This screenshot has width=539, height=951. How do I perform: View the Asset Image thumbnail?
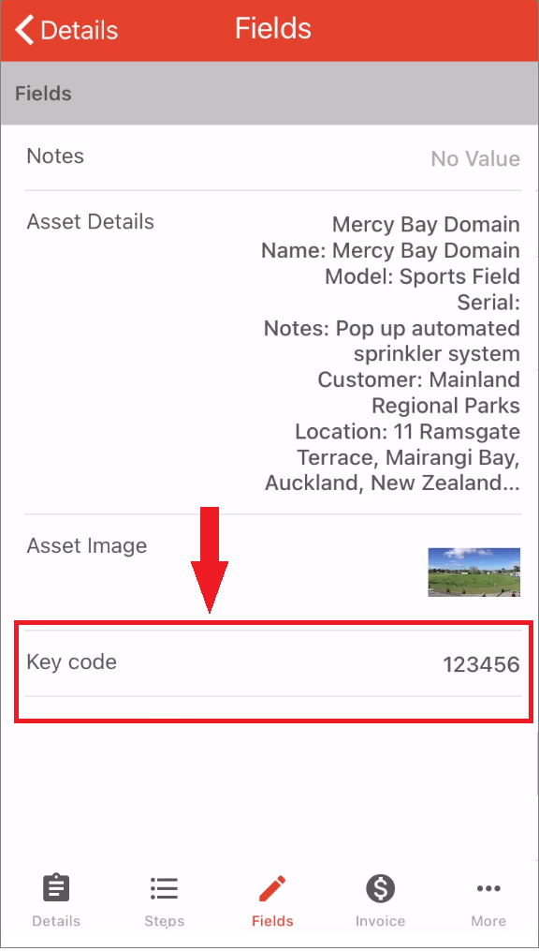click(473, 572)
